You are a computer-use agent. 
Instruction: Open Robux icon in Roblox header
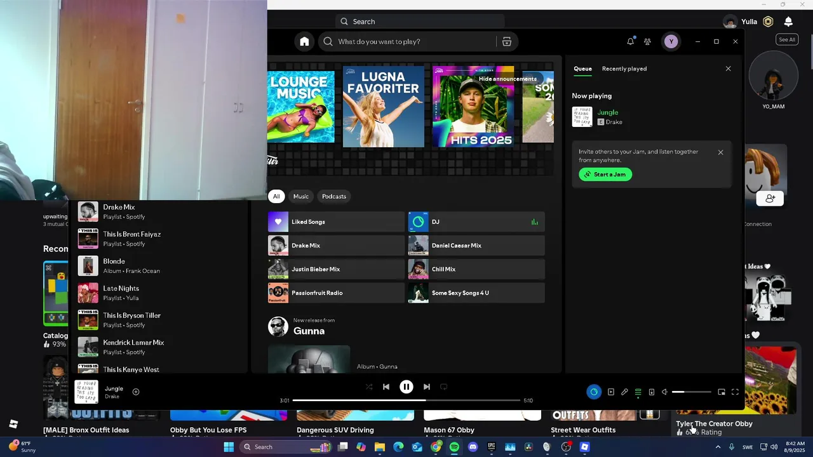pyautogui.click(x=768, y=22)
